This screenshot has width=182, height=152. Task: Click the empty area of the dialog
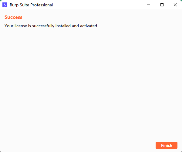pos(91,85)
